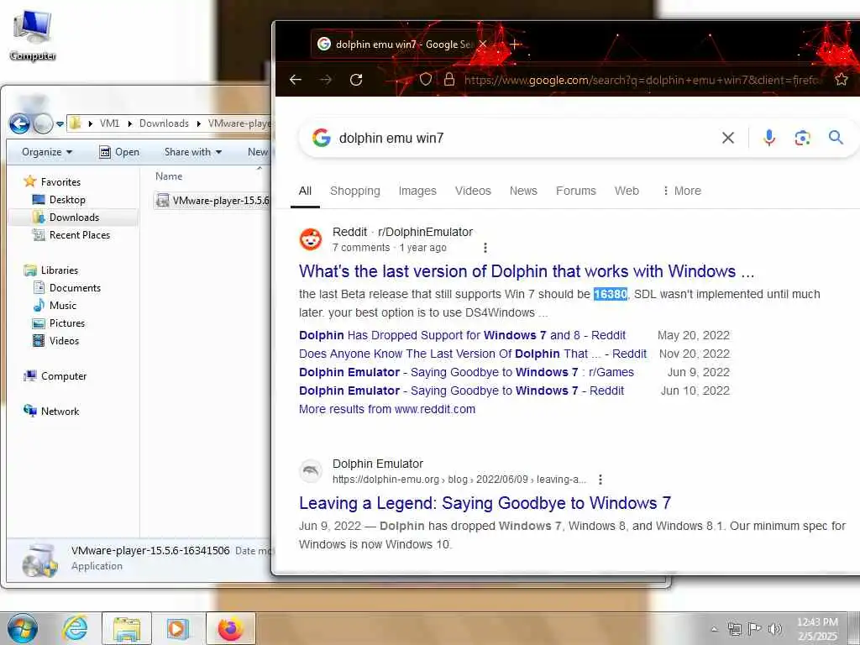This screenshot has height=645, width=860.
Task: Open the Music library
Action: click(x=62, y=306)
